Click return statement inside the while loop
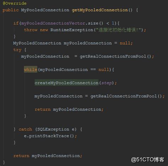168x166 pixels. [x=69, y=109]
